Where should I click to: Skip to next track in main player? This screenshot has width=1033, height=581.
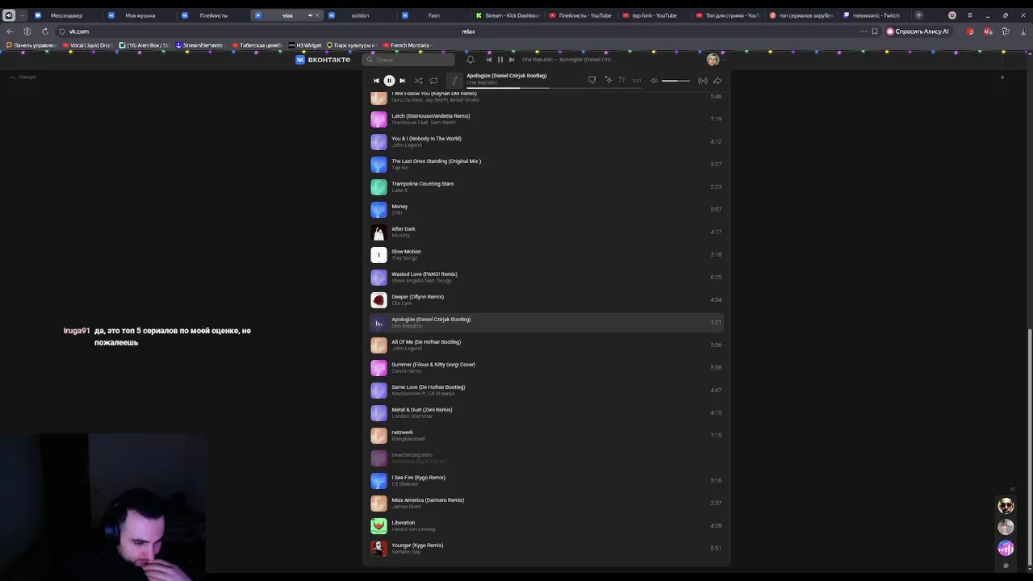coord(402,81)
